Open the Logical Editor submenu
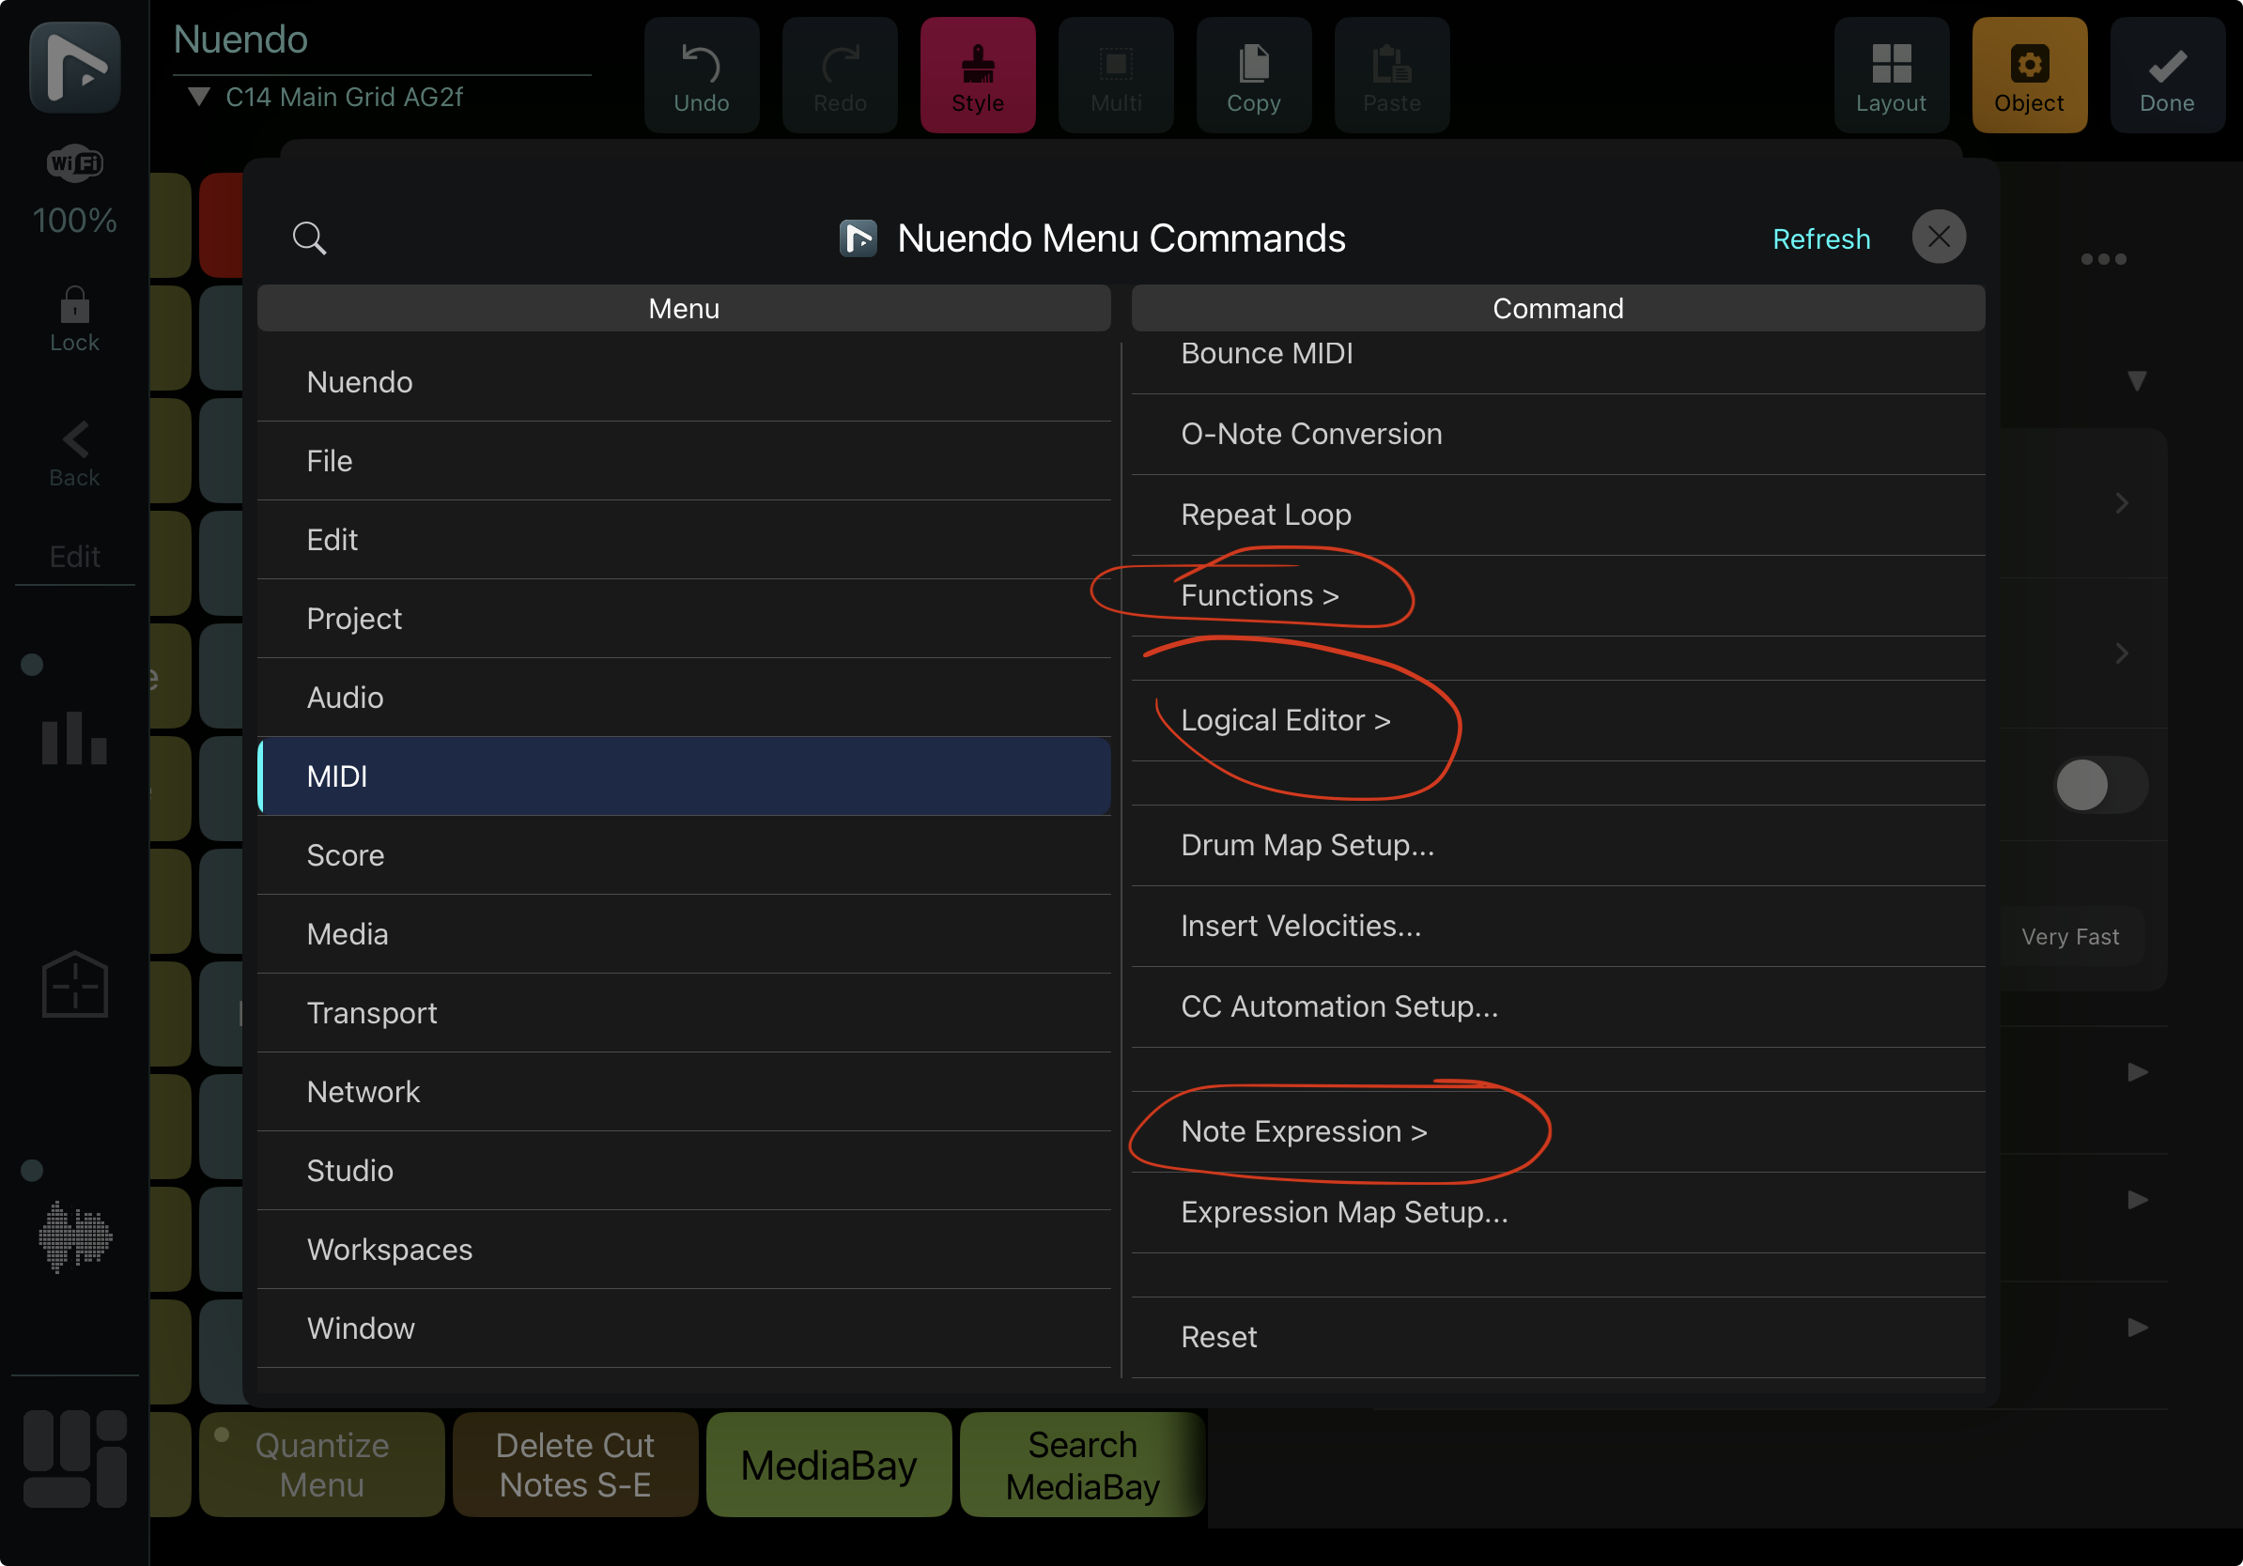 click(x=1285, y=720)
